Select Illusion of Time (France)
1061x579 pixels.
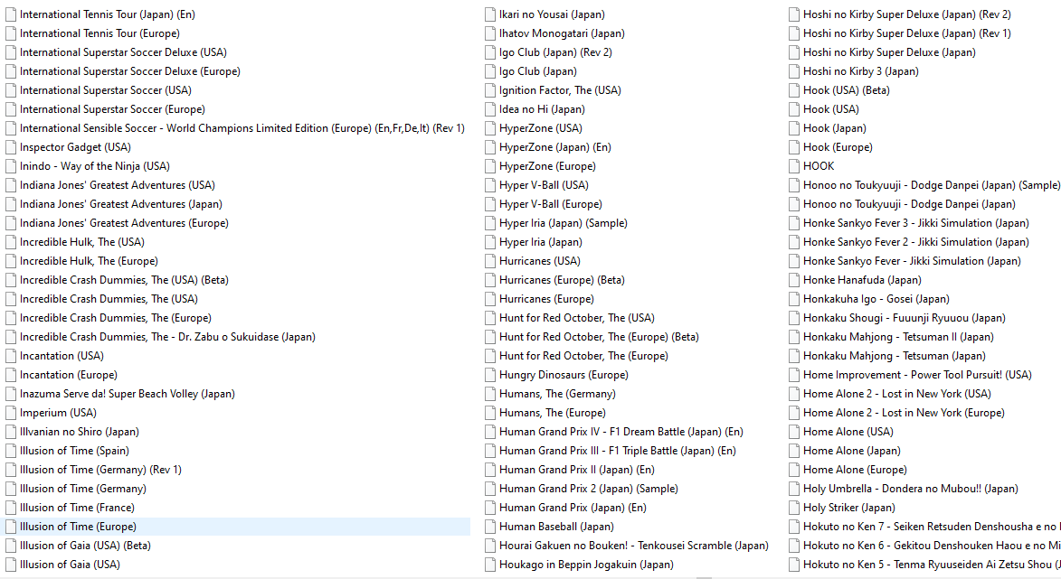(77, 508)
